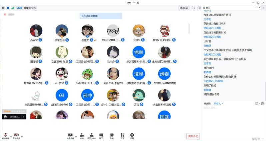Expand the options arrow beside Share Screen

[76, 136]
